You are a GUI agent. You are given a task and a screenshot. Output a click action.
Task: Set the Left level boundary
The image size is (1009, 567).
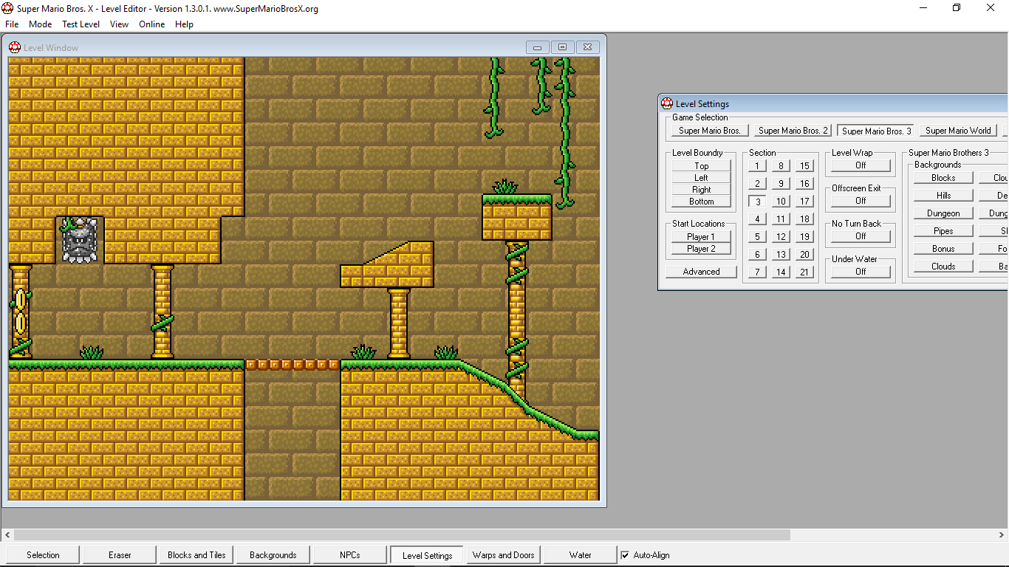pyautogui.click(x=702, y=178)
